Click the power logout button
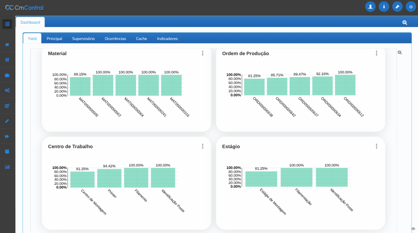The height and width of the screenshot is (233, 418). tap(411, 7)
